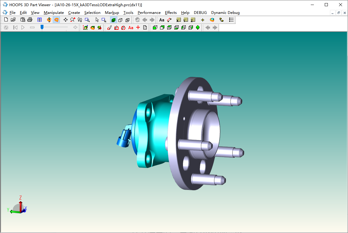Select the red circle markup tool
Image resolution: width=348 pixels, height=233 pixels.
123,28
